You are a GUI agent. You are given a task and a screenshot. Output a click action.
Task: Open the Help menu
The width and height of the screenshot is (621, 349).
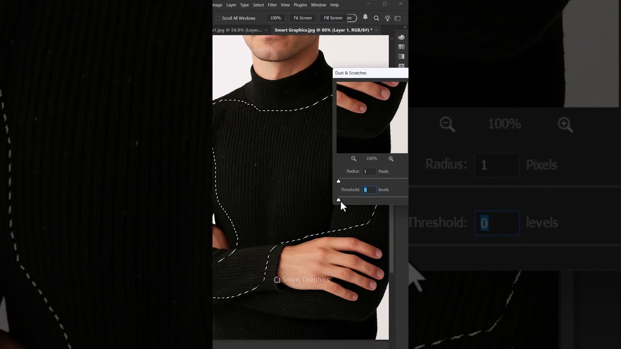[x=334, y=5]
